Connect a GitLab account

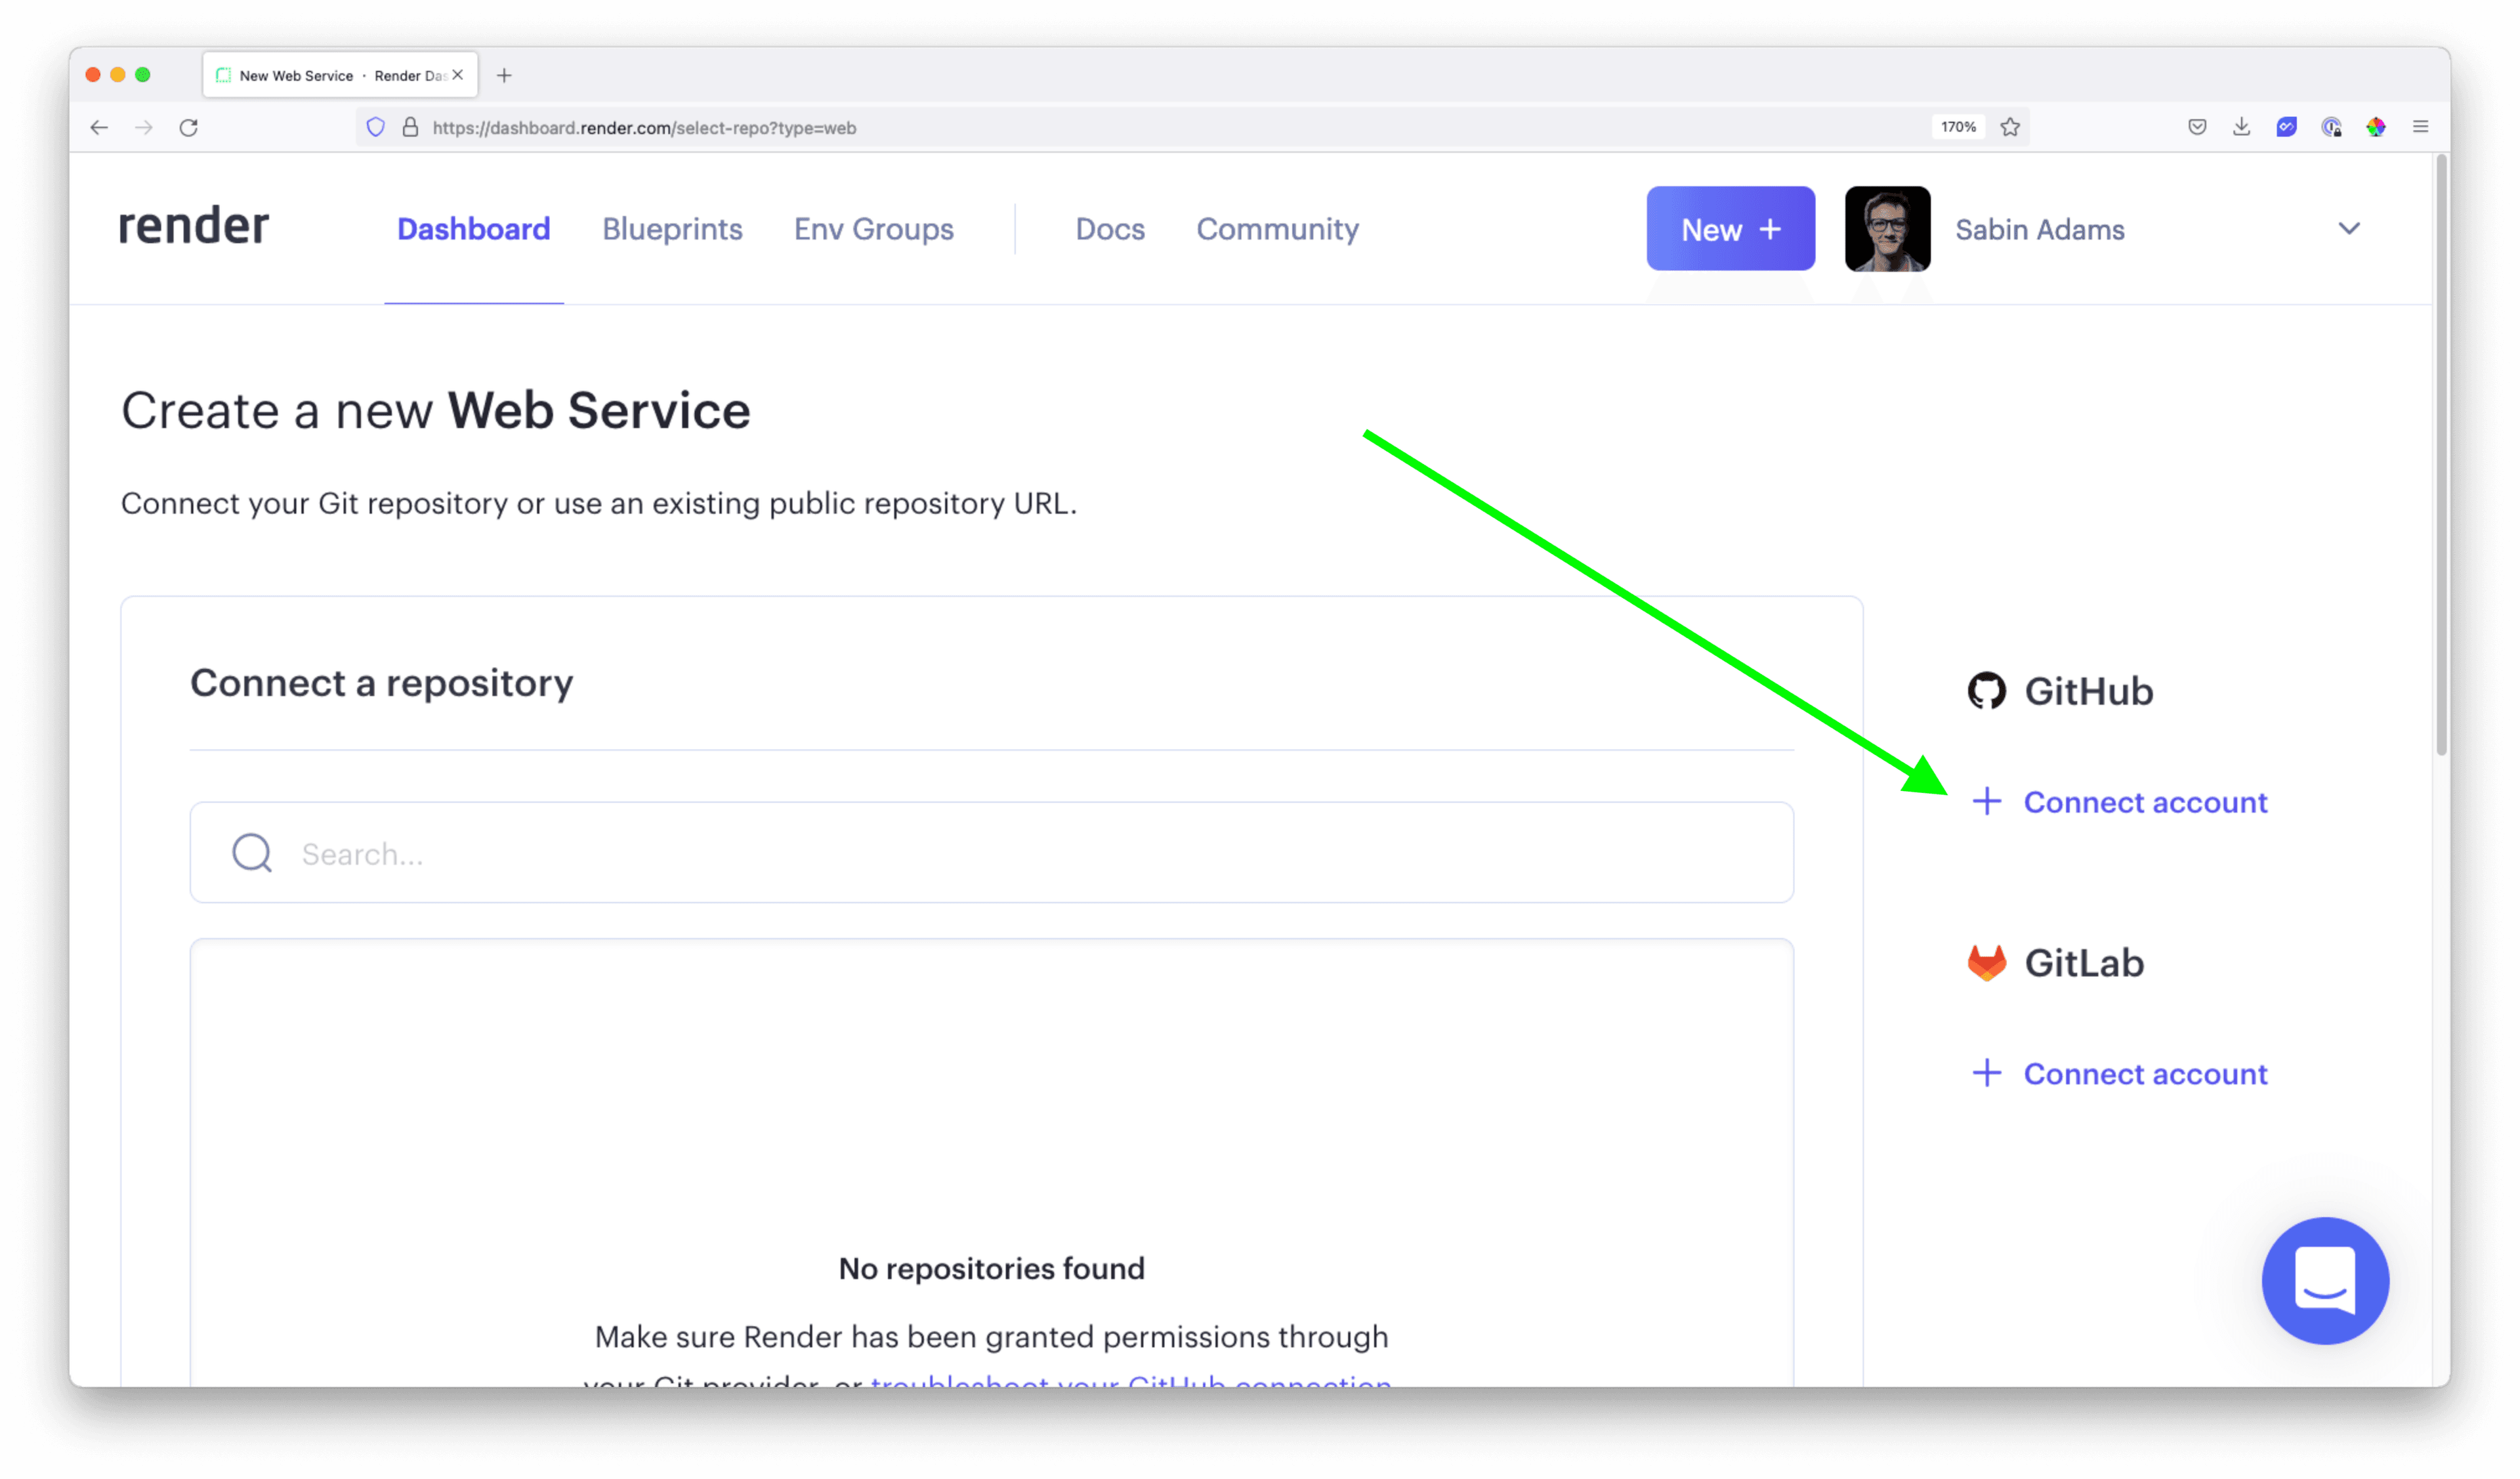click(2144, 1074)
